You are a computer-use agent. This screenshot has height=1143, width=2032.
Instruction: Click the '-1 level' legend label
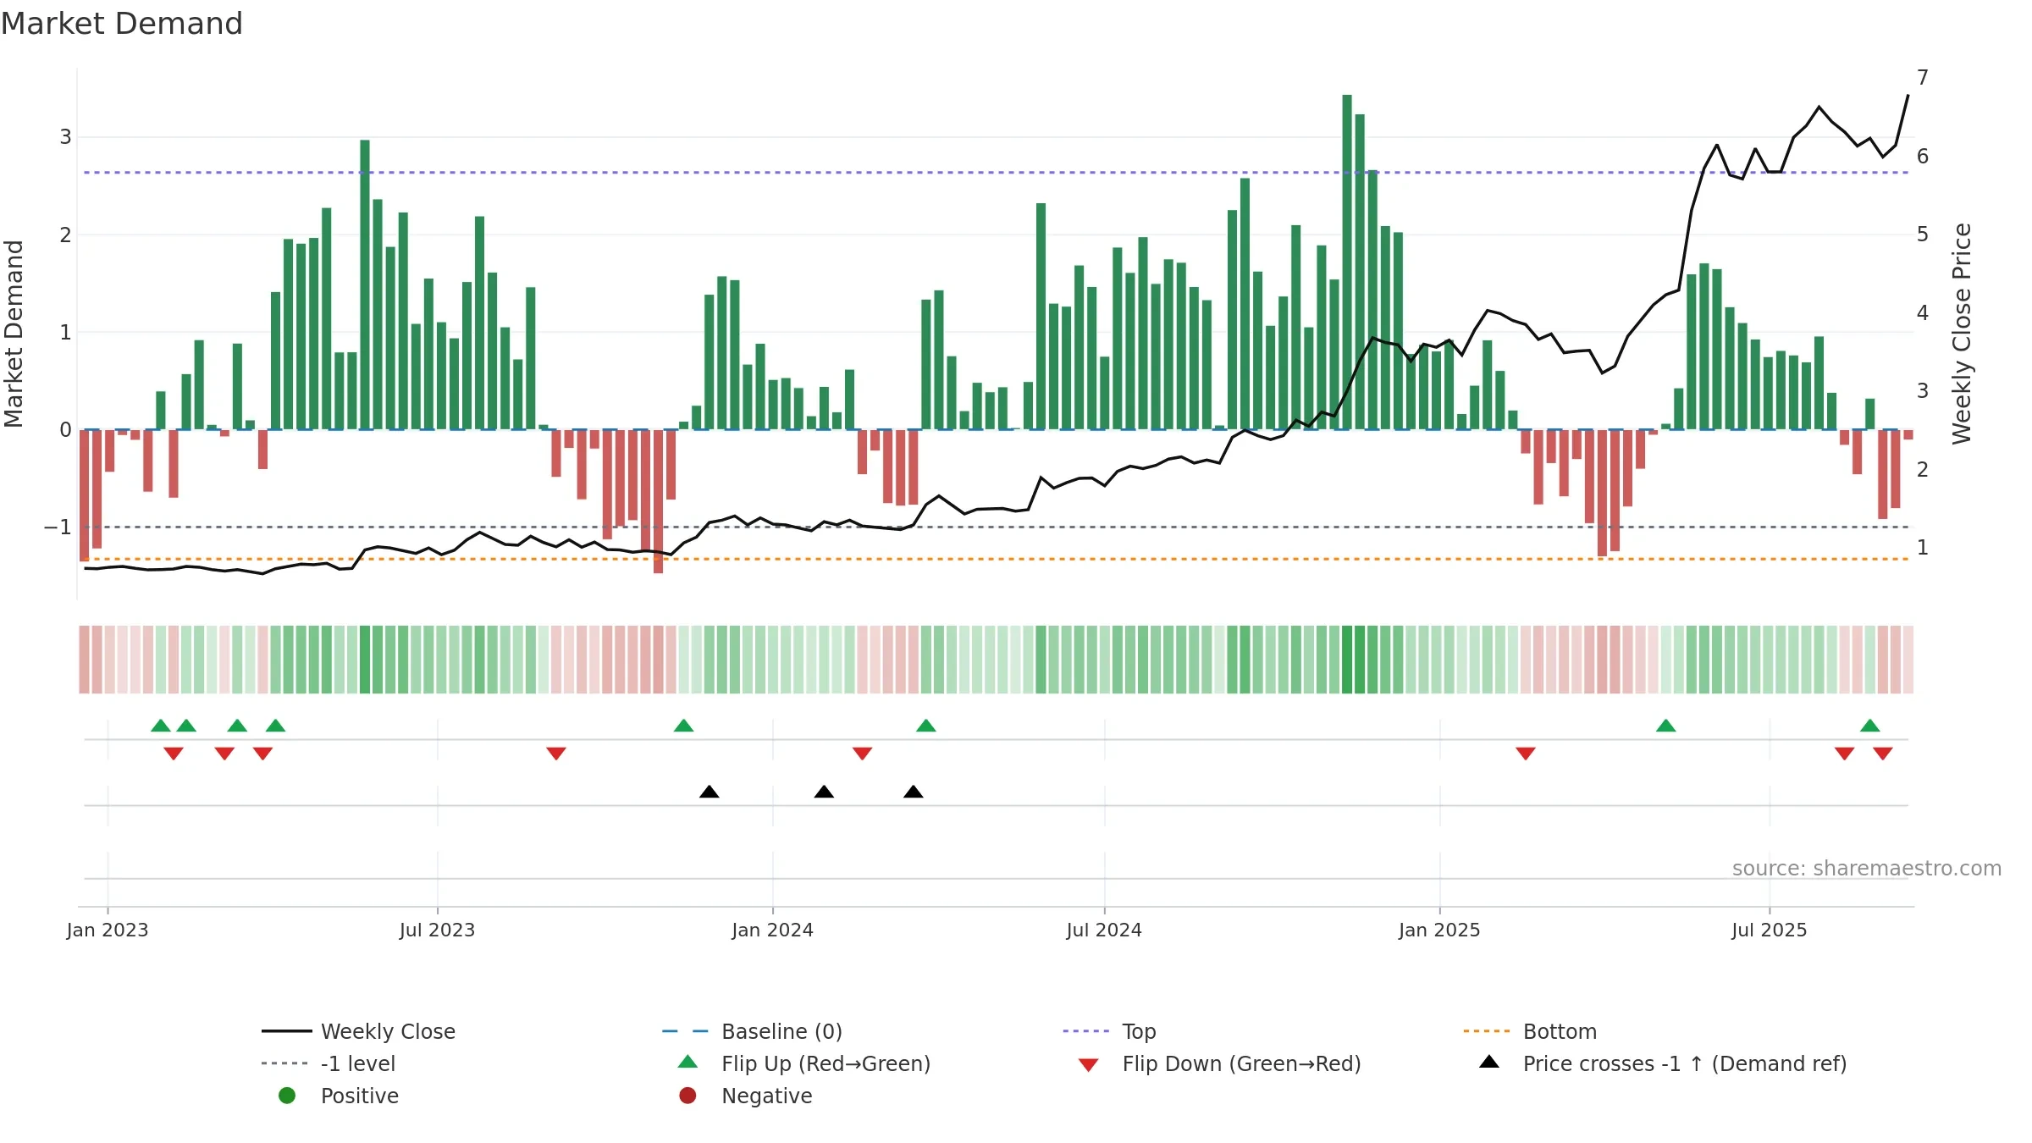tap(358, 1063)
